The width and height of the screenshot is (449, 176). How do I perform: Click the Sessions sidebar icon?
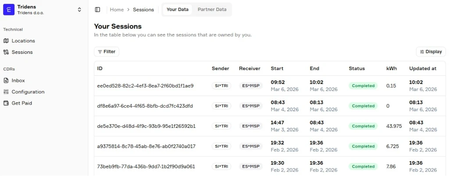[x=6, y=52]
